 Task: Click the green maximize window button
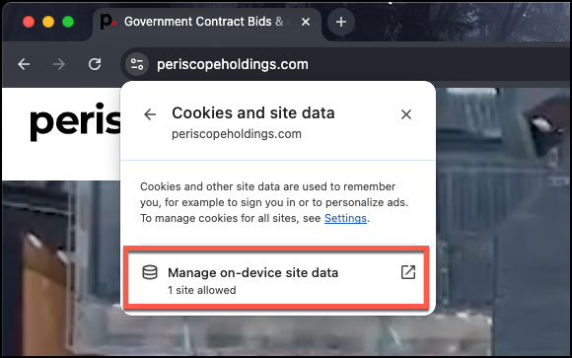tap(68, 22)
